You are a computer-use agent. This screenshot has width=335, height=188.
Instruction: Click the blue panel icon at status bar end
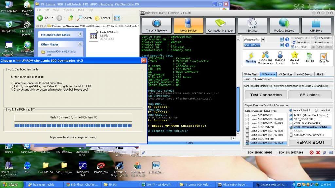click(x=331, y=152)
